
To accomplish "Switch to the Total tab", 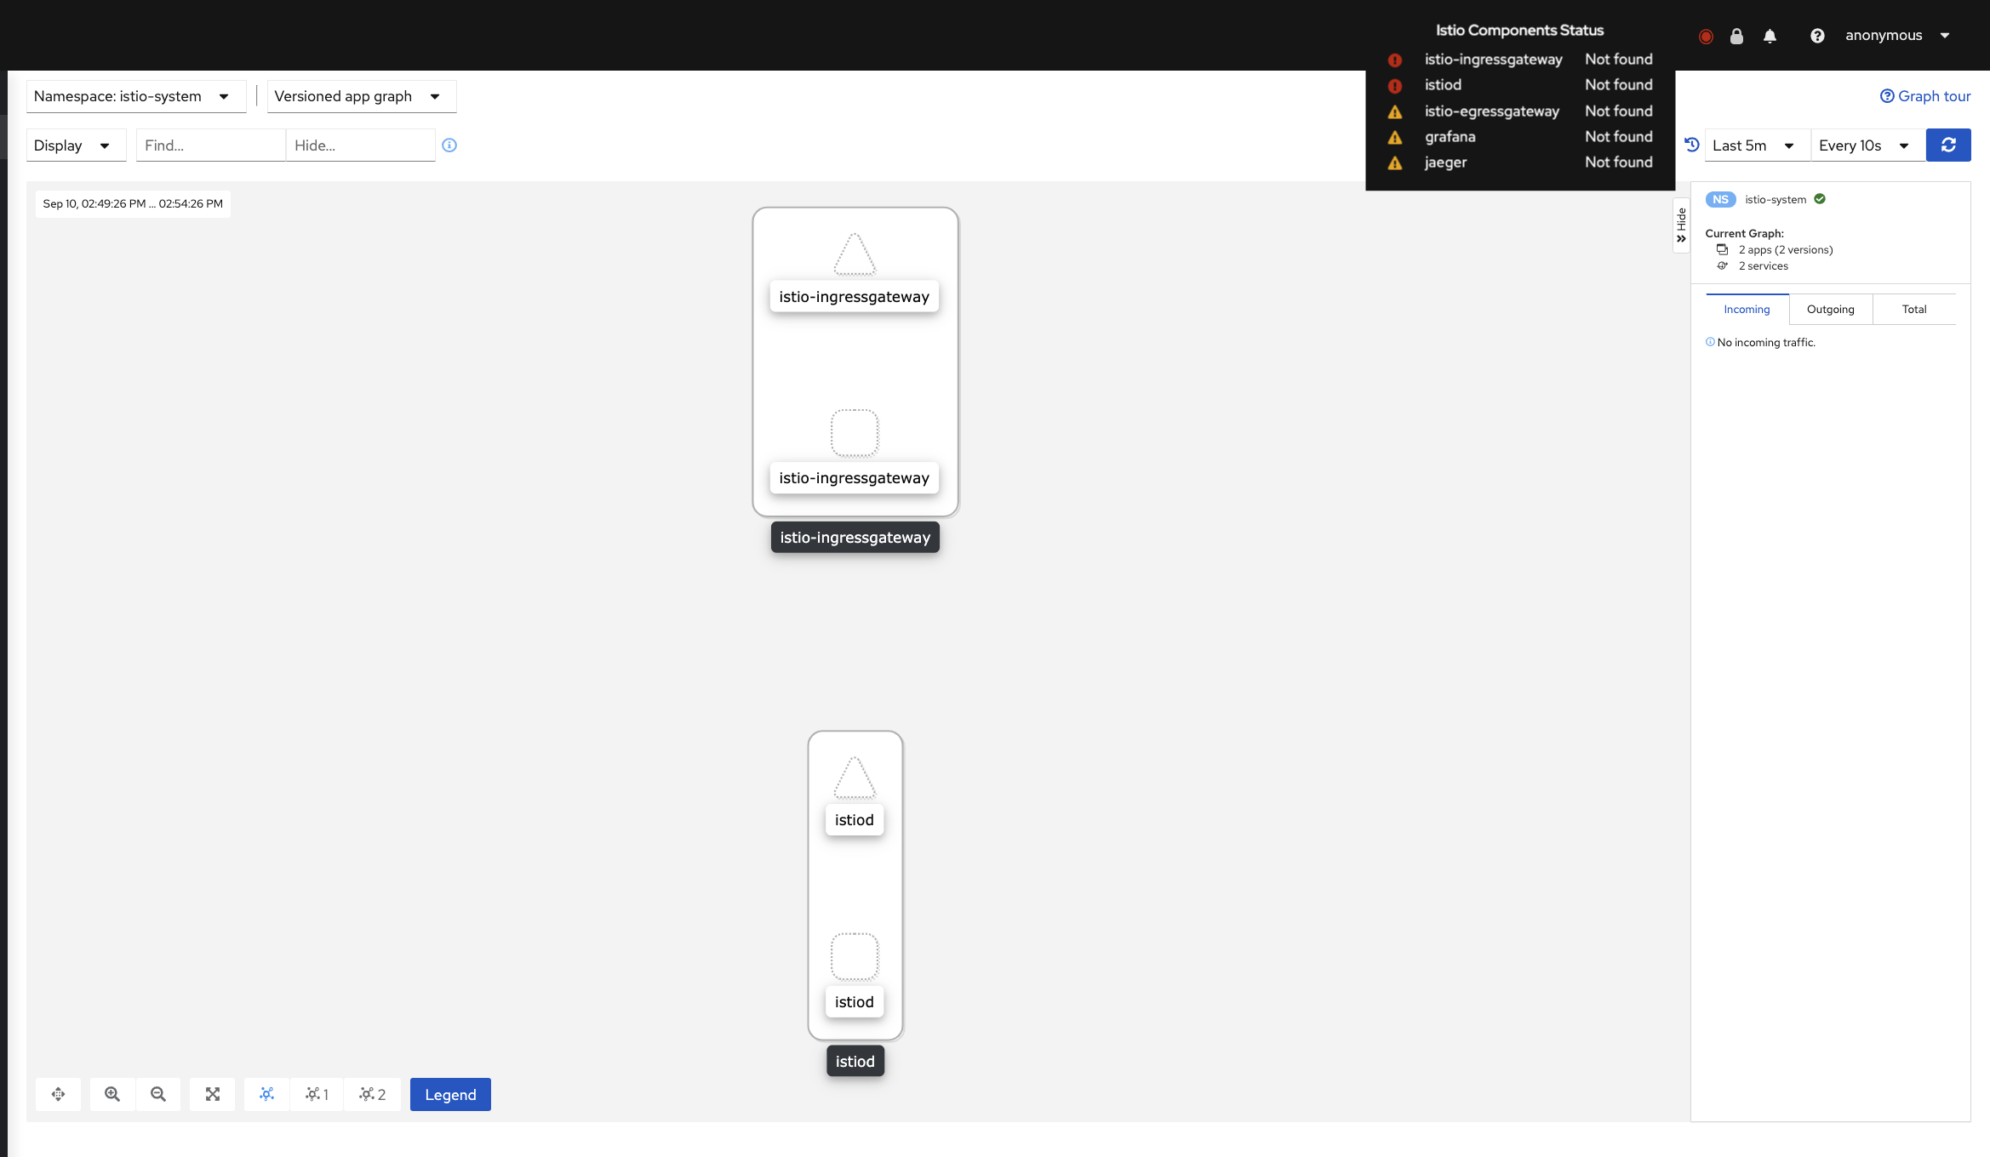I will tap(1913, 309).
